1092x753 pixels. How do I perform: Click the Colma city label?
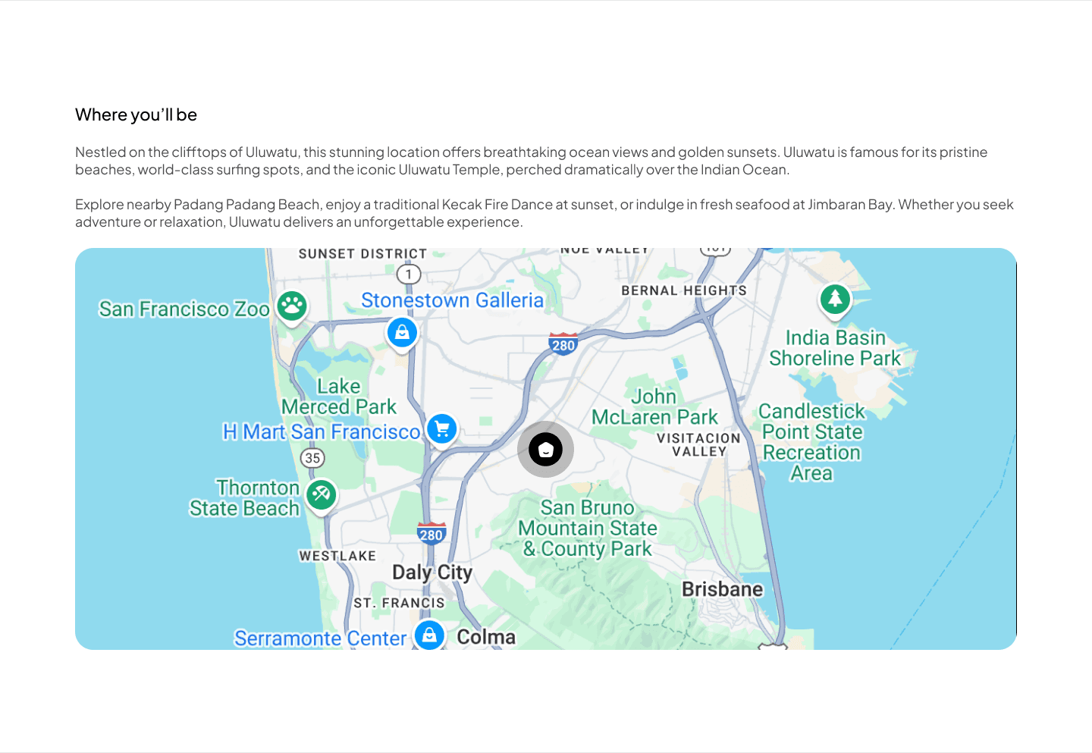point(486,637)
